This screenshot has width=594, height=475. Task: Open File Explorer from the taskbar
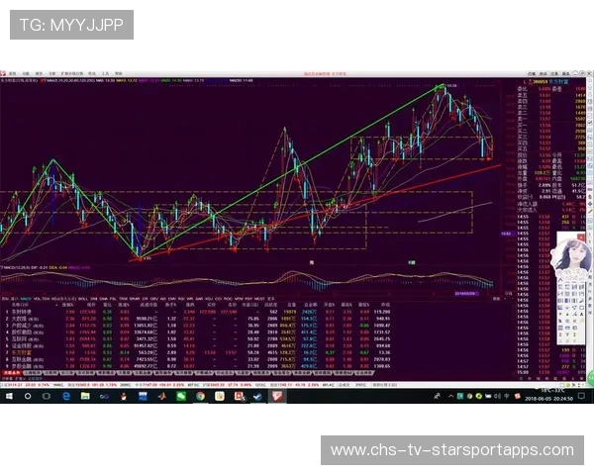pos(85,396)
